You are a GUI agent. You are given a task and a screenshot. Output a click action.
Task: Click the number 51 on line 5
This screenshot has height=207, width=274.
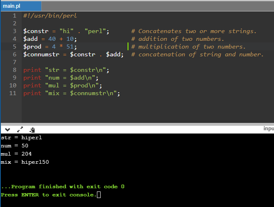[x=70, y=47]
